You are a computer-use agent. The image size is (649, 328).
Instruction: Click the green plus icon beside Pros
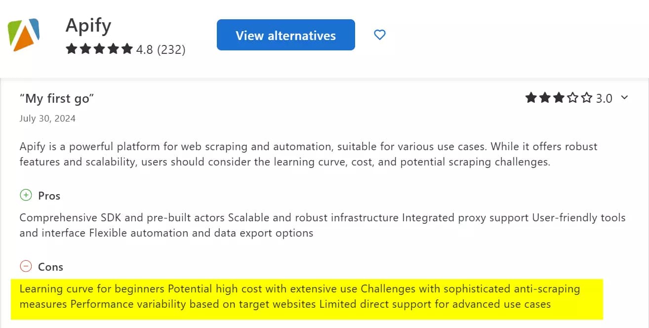pyautogui.click(x=25, y=195)
